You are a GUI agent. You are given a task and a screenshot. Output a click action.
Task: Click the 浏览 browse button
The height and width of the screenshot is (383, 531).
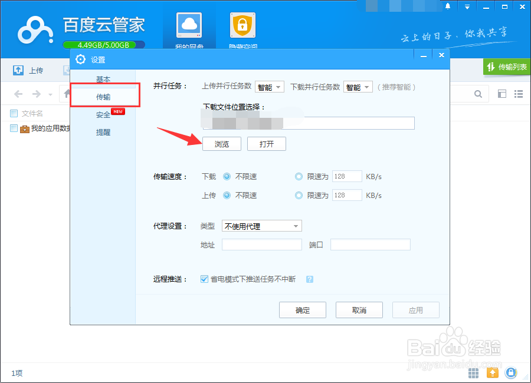(221, 143)
